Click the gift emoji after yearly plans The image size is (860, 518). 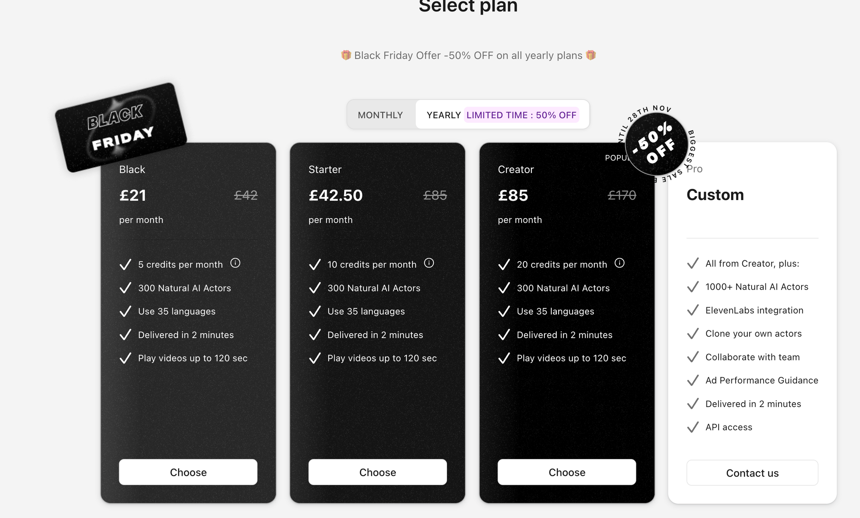pos(591,55)
